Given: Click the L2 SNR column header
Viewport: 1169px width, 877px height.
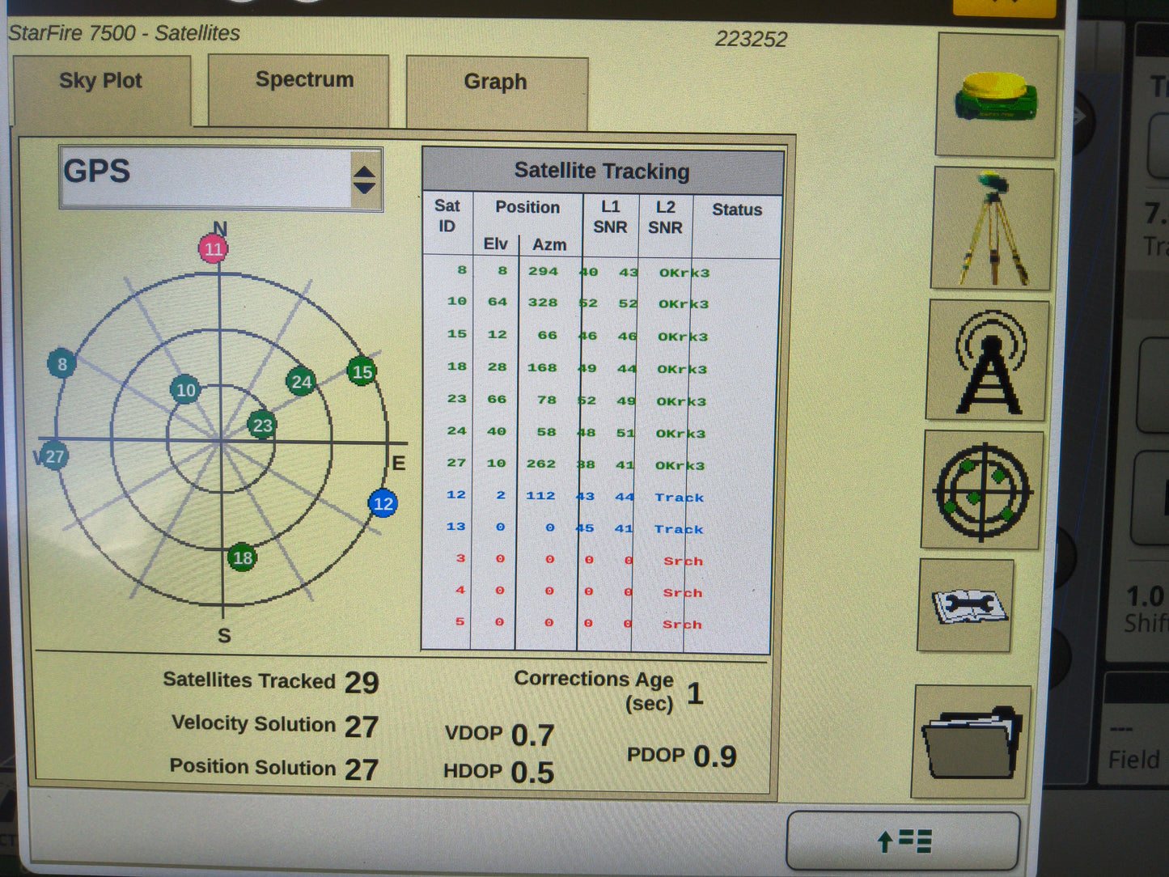Looking at the screenshot, I should pos(665,218).
